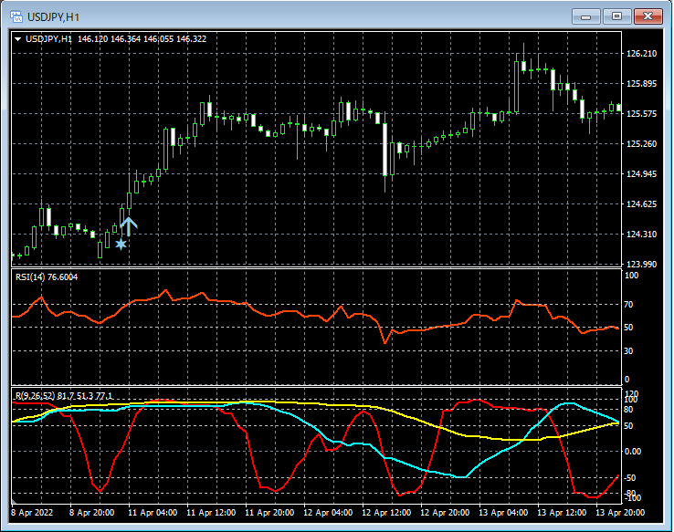
Task: Close the USDJPY,H1 chart window
Action: click(x=649, y=16)
